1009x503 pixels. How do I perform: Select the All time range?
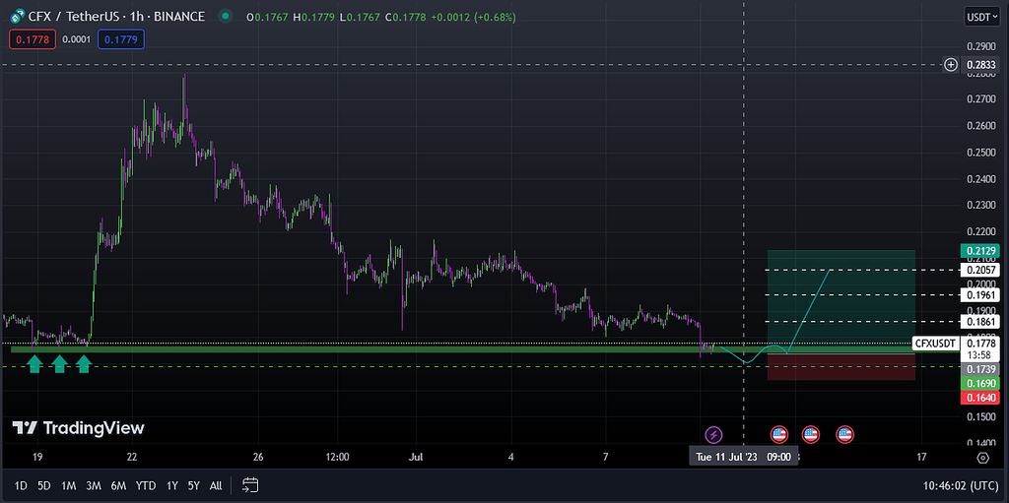point(216,485)
